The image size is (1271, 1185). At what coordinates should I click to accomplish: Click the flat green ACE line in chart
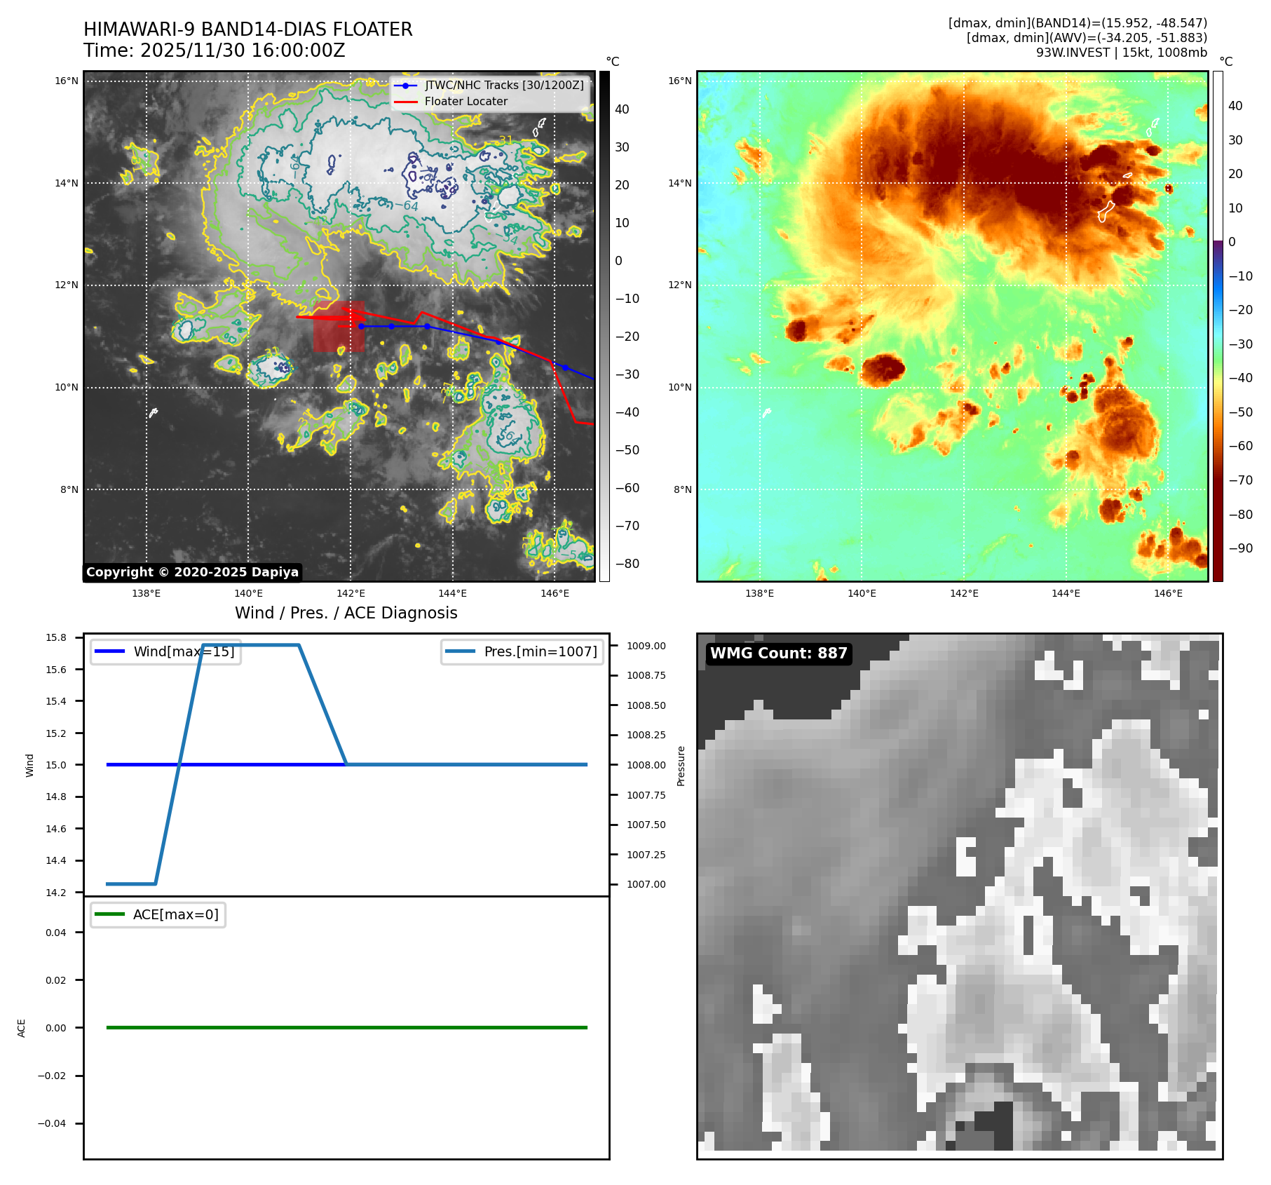pyautogui.click(x=346, y=1027)
